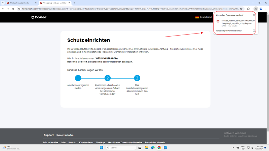Close the McAfee Protection Center tab
Screen dimensions: 269x151
pyautogui.click(x=36, y=3)
